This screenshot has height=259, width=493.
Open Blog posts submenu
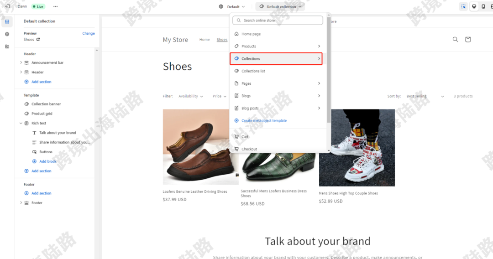[x=278, y=109]
